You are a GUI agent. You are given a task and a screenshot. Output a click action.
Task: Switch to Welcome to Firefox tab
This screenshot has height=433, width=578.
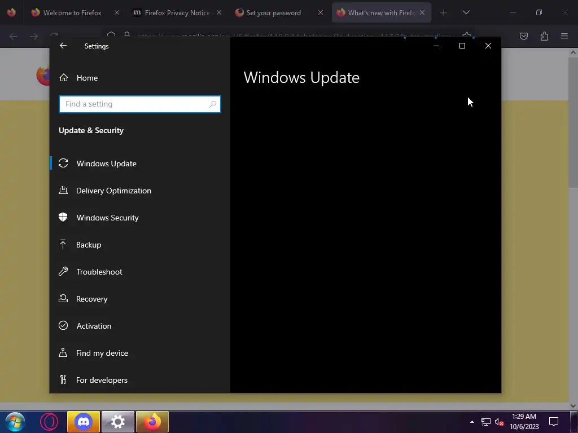click(72, 13)
